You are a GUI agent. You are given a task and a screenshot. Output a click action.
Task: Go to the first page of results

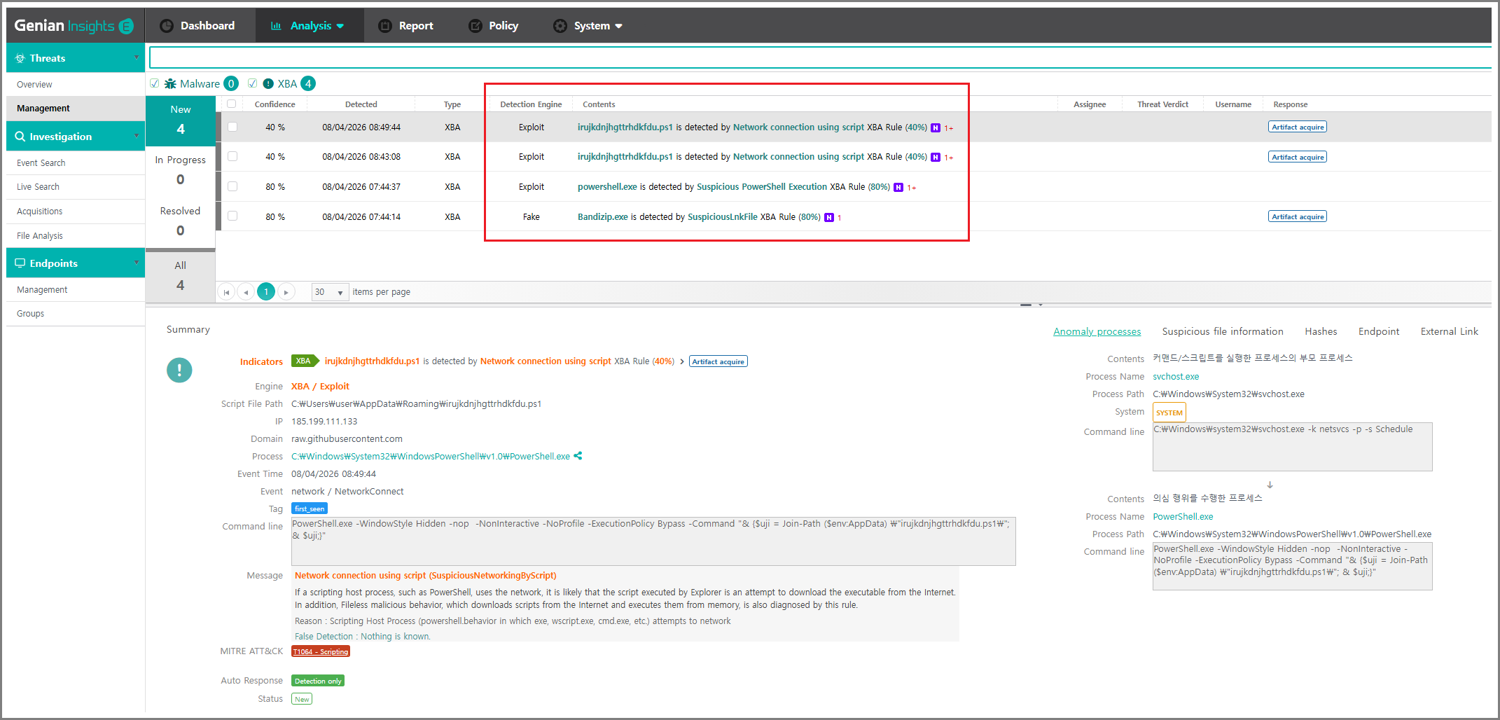(226, 292)
